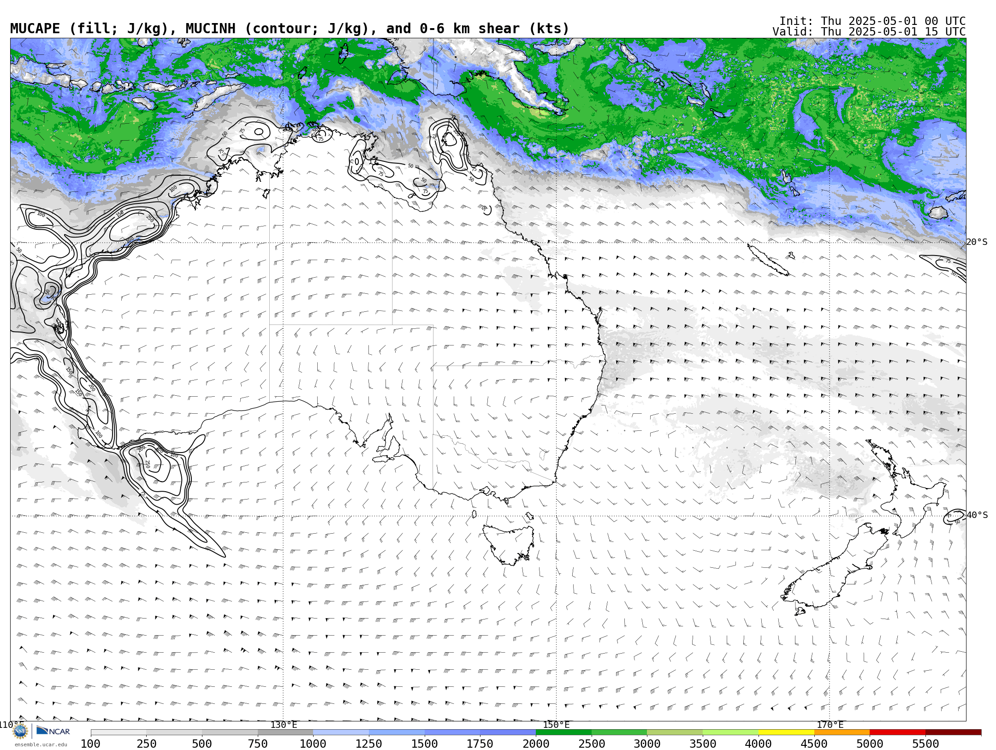996x750 pixels.
Task: Click the colorbar value 3000
Action: pos(647,744)
